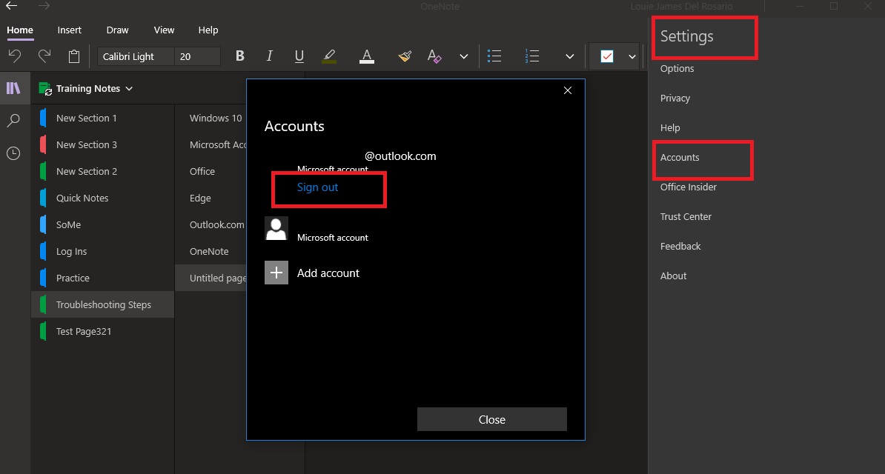Open Options in Settings pane

click(677, 68)
